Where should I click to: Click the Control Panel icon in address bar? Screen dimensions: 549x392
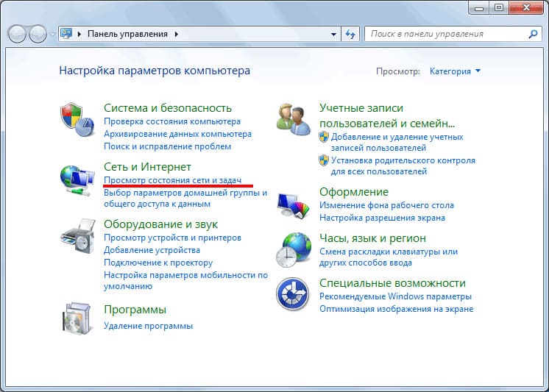(x=66, y=34)
